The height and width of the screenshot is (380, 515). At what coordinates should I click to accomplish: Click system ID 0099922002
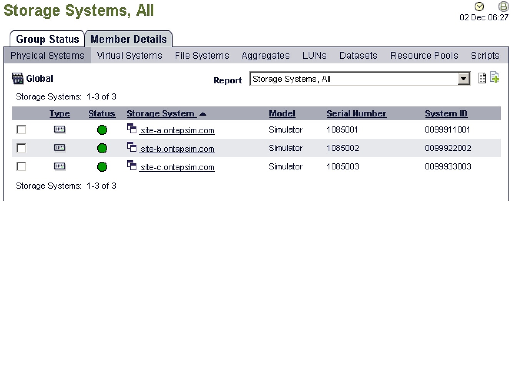point(448,148)
